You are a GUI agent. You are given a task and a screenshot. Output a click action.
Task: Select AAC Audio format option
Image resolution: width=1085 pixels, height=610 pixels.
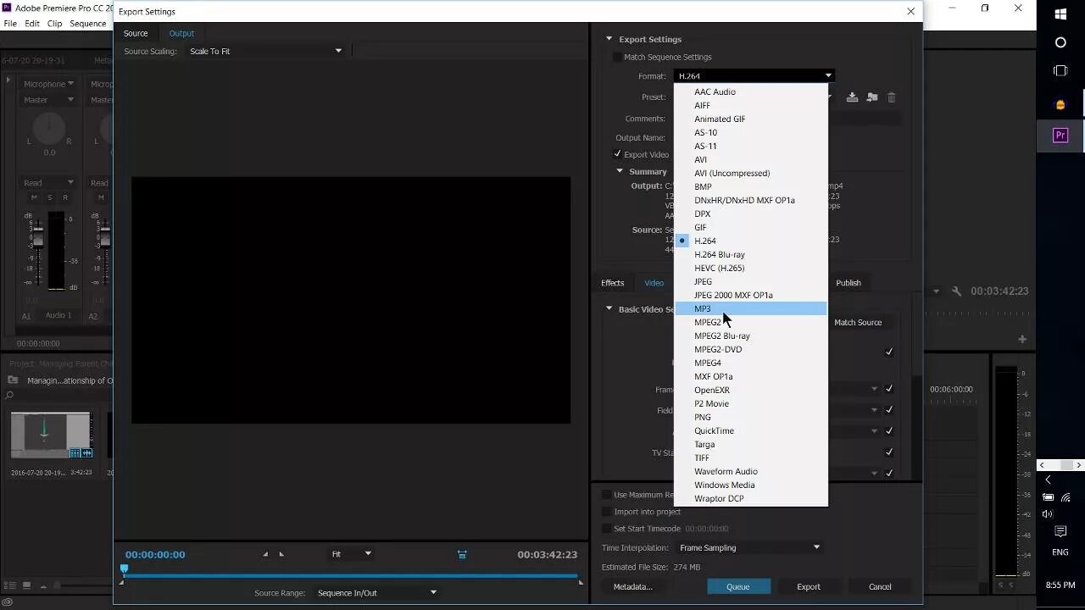point(751,91)
